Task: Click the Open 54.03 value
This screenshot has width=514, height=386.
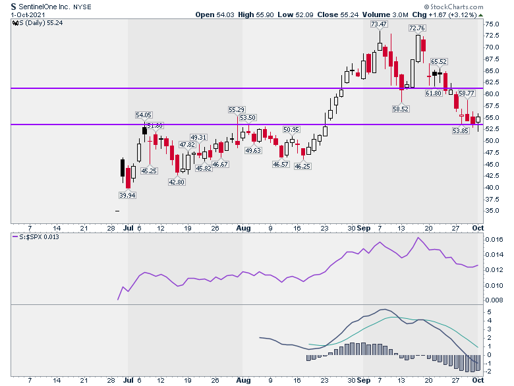Action: coord(214,14)
